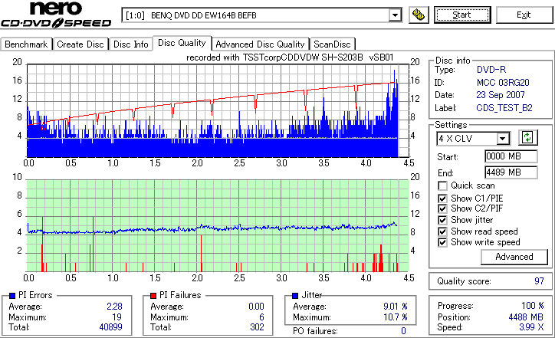
Task: Click the PI Errors chart area
Action: tap(218, 111)
